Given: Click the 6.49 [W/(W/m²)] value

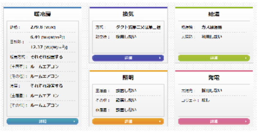Looking at the screenshot, I should point(47,37).
